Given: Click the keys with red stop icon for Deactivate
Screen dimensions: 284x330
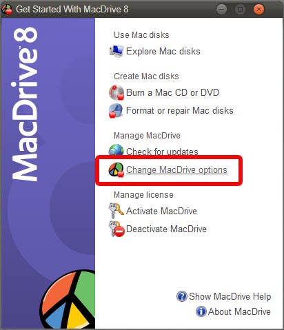Looking at the screenshot, I should (x=116, y=229).
